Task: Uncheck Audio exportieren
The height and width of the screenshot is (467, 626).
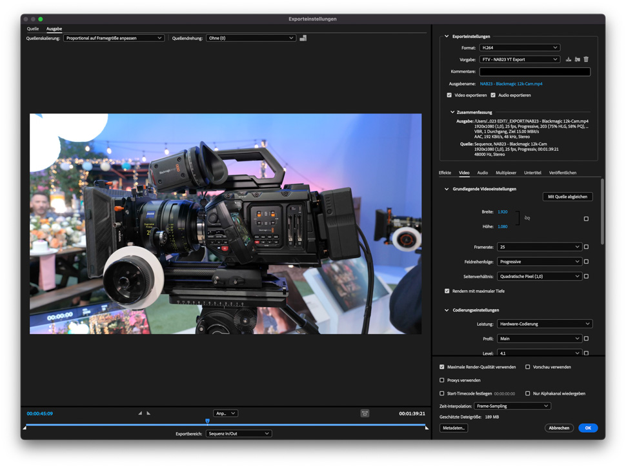Action: coord(493,95)
